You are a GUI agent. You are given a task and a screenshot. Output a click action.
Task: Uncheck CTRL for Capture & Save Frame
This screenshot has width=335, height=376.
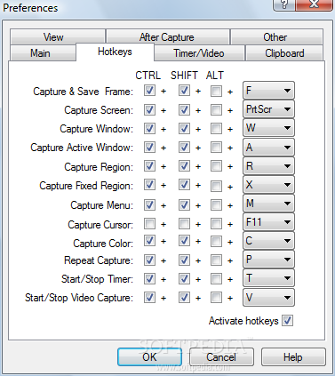point(149,91)
